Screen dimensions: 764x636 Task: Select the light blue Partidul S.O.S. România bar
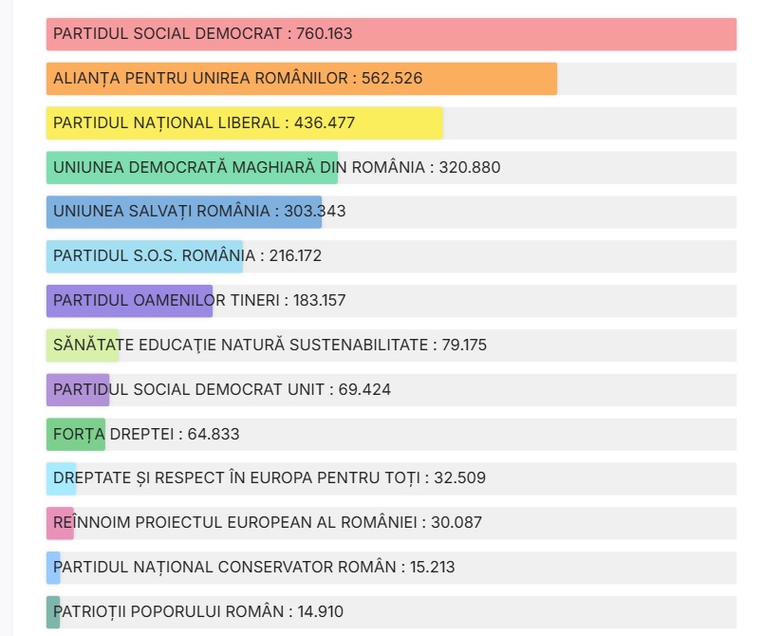(x=144, y=256)
